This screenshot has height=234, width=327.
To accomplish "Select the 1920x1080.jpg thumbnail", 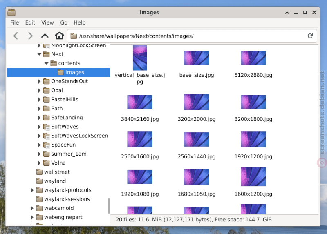I will (x=140, y=177).
